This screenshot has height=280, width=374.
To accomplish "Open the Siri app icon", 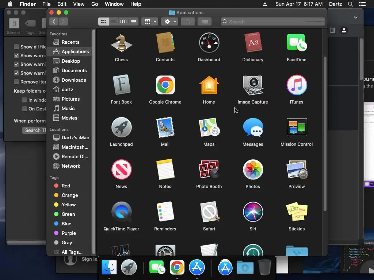I will 253,212.
